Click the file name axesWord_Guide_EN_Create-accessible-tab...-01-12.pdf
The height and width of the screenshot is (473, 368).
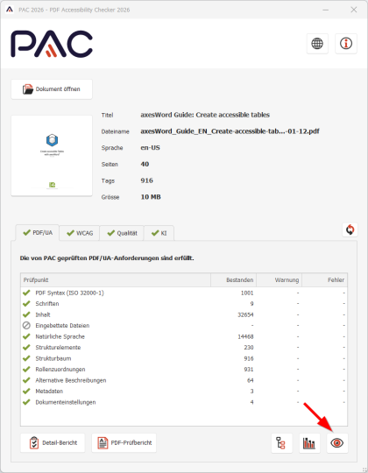230,131
